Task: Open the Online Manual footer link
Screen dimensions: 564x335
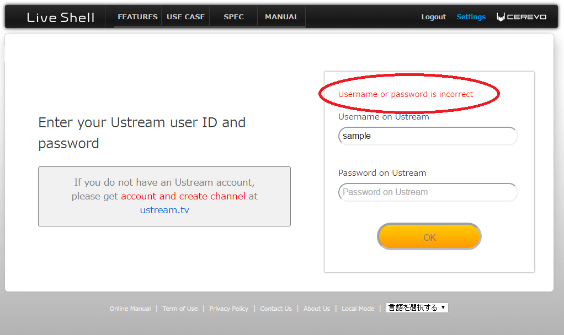Action: [130, 309]
